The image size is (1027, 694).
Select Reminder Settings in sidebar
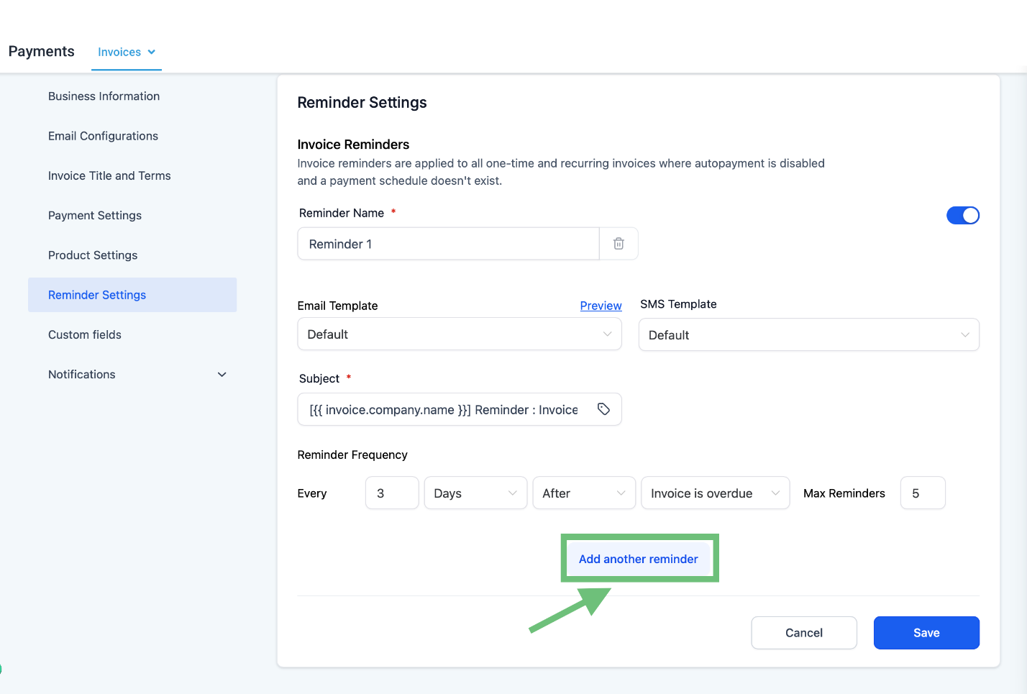pos(132,295)
